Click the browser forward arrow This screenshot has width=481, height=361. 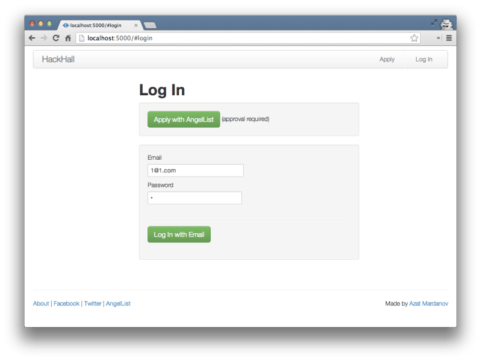point(44,38)
